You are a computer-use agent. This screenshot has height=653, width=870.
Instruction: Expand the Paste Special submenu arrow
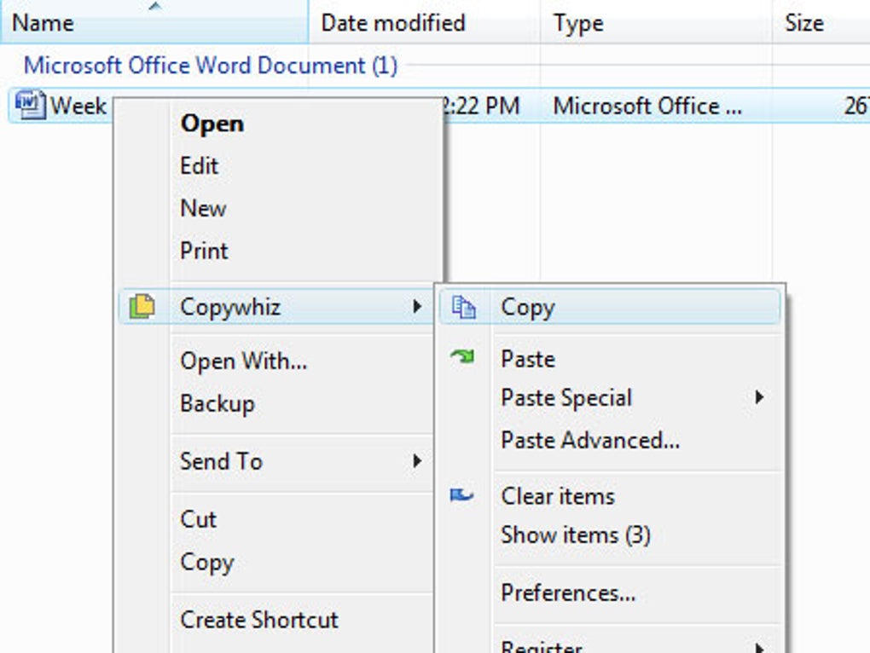pyautogui.click(x=760, y=397)
